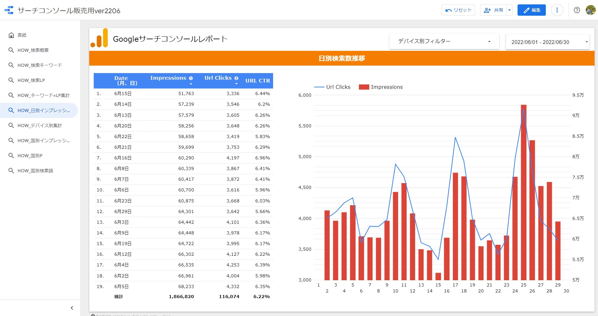The image size is (598, 316).
Task: Select the 68,233 impressions cell
Action: (186, 287)
